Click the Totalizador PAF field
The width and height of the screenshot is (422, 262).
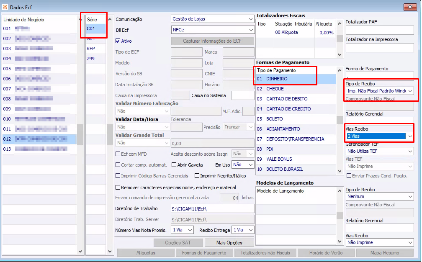(x=379, y=30)
